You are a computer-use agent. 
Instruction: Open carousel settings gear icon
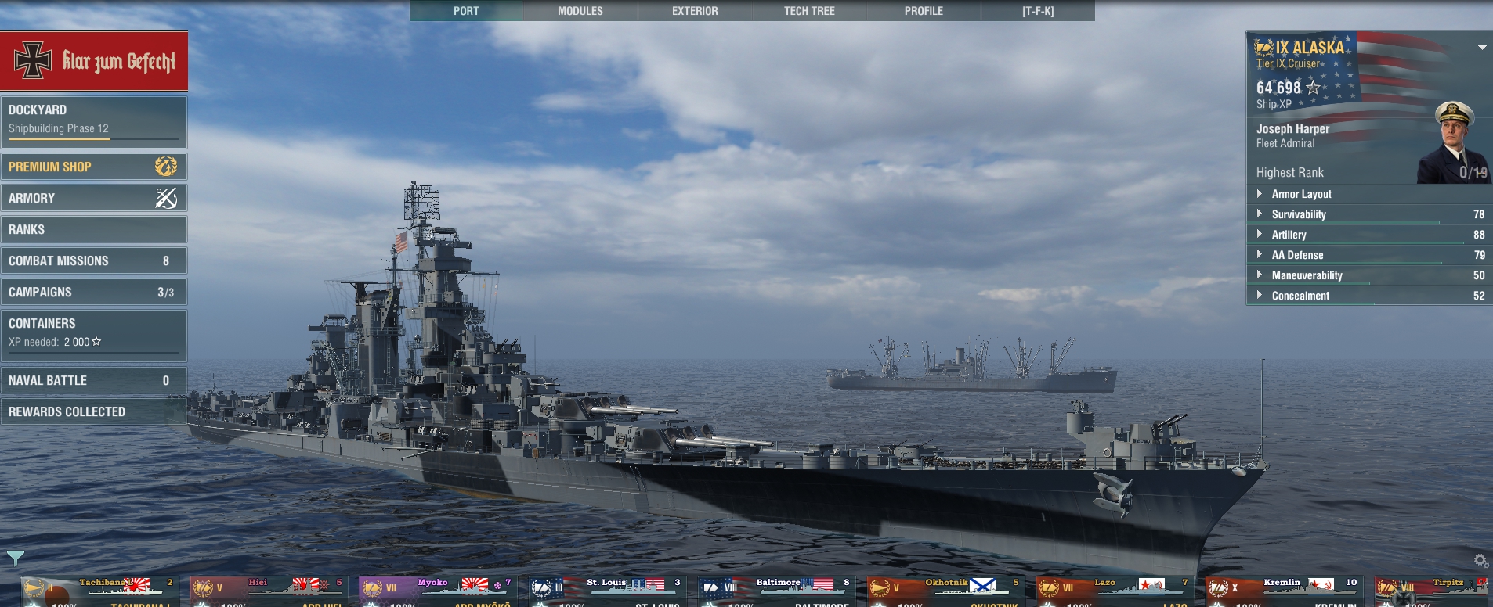click(x=1480, y=560)
